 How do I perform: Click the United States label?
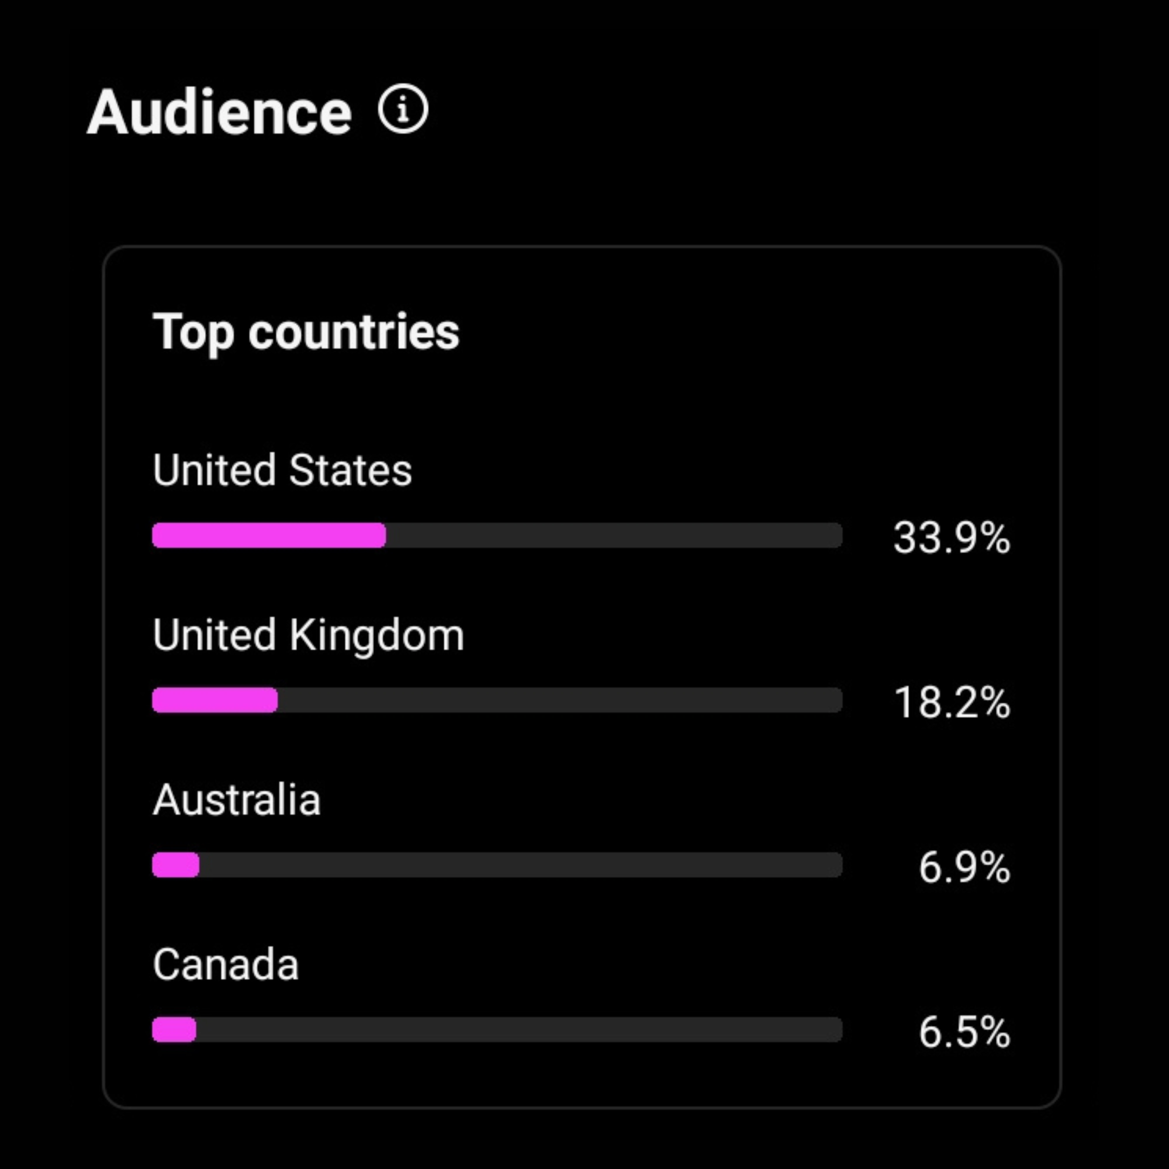pyautogui.click(x=282, y=470)
